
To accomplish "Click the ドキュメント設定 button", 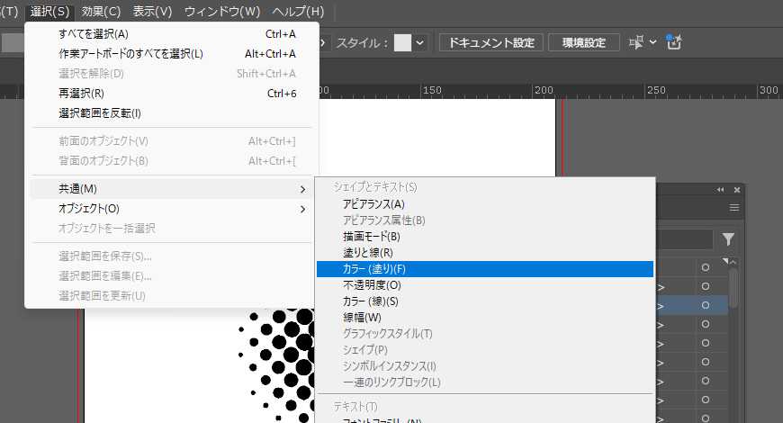I will tap(491, 42).
